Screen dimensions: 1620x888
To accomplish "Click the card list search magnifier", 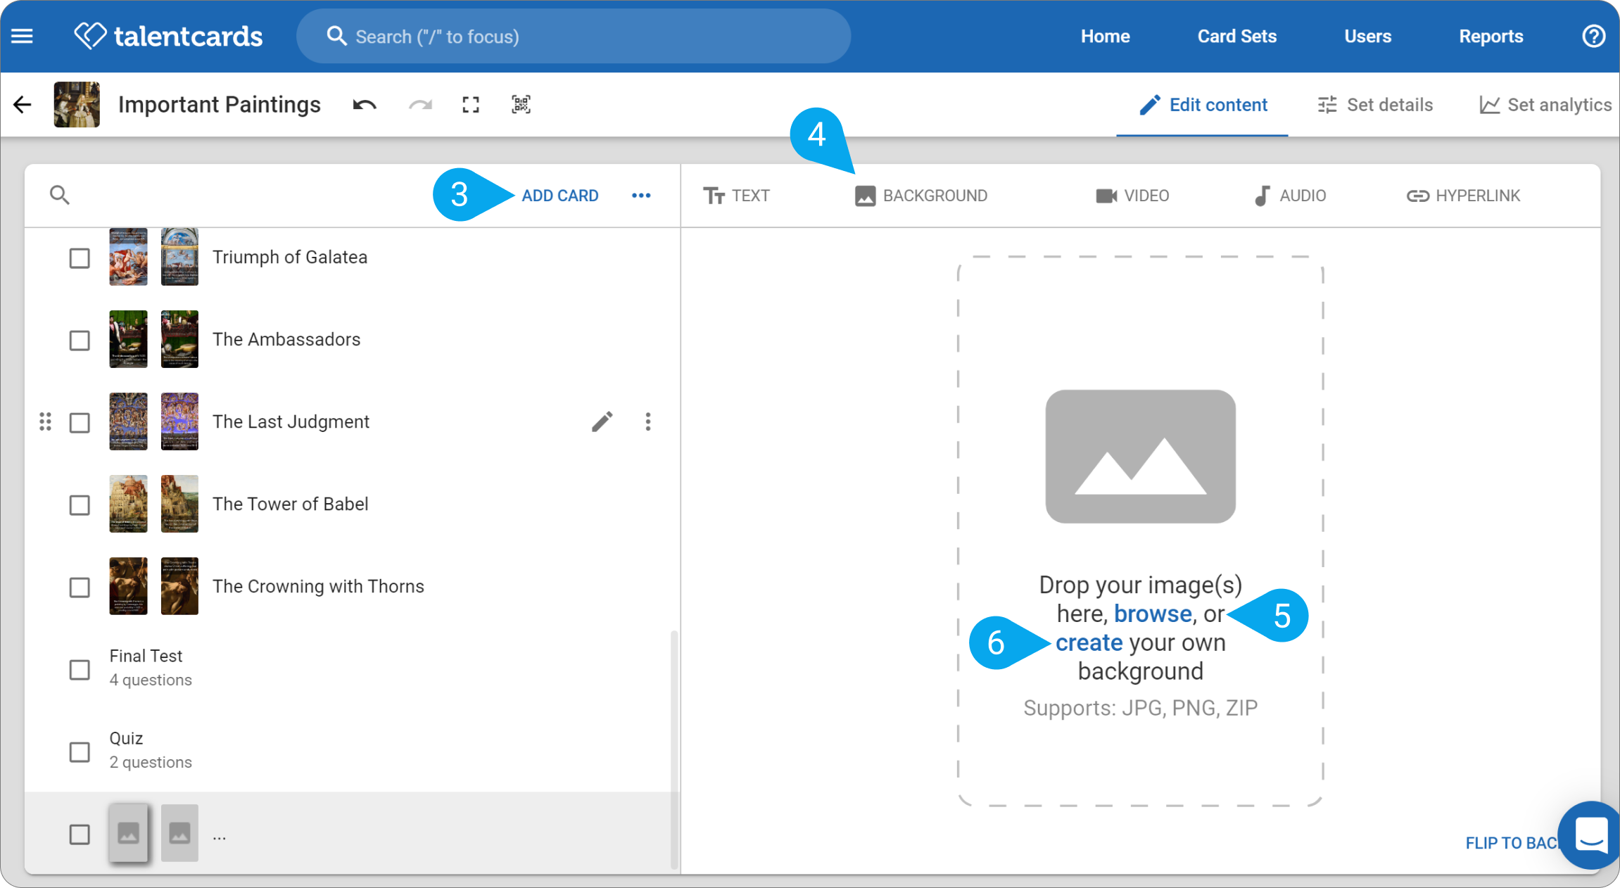I will 60,195.
